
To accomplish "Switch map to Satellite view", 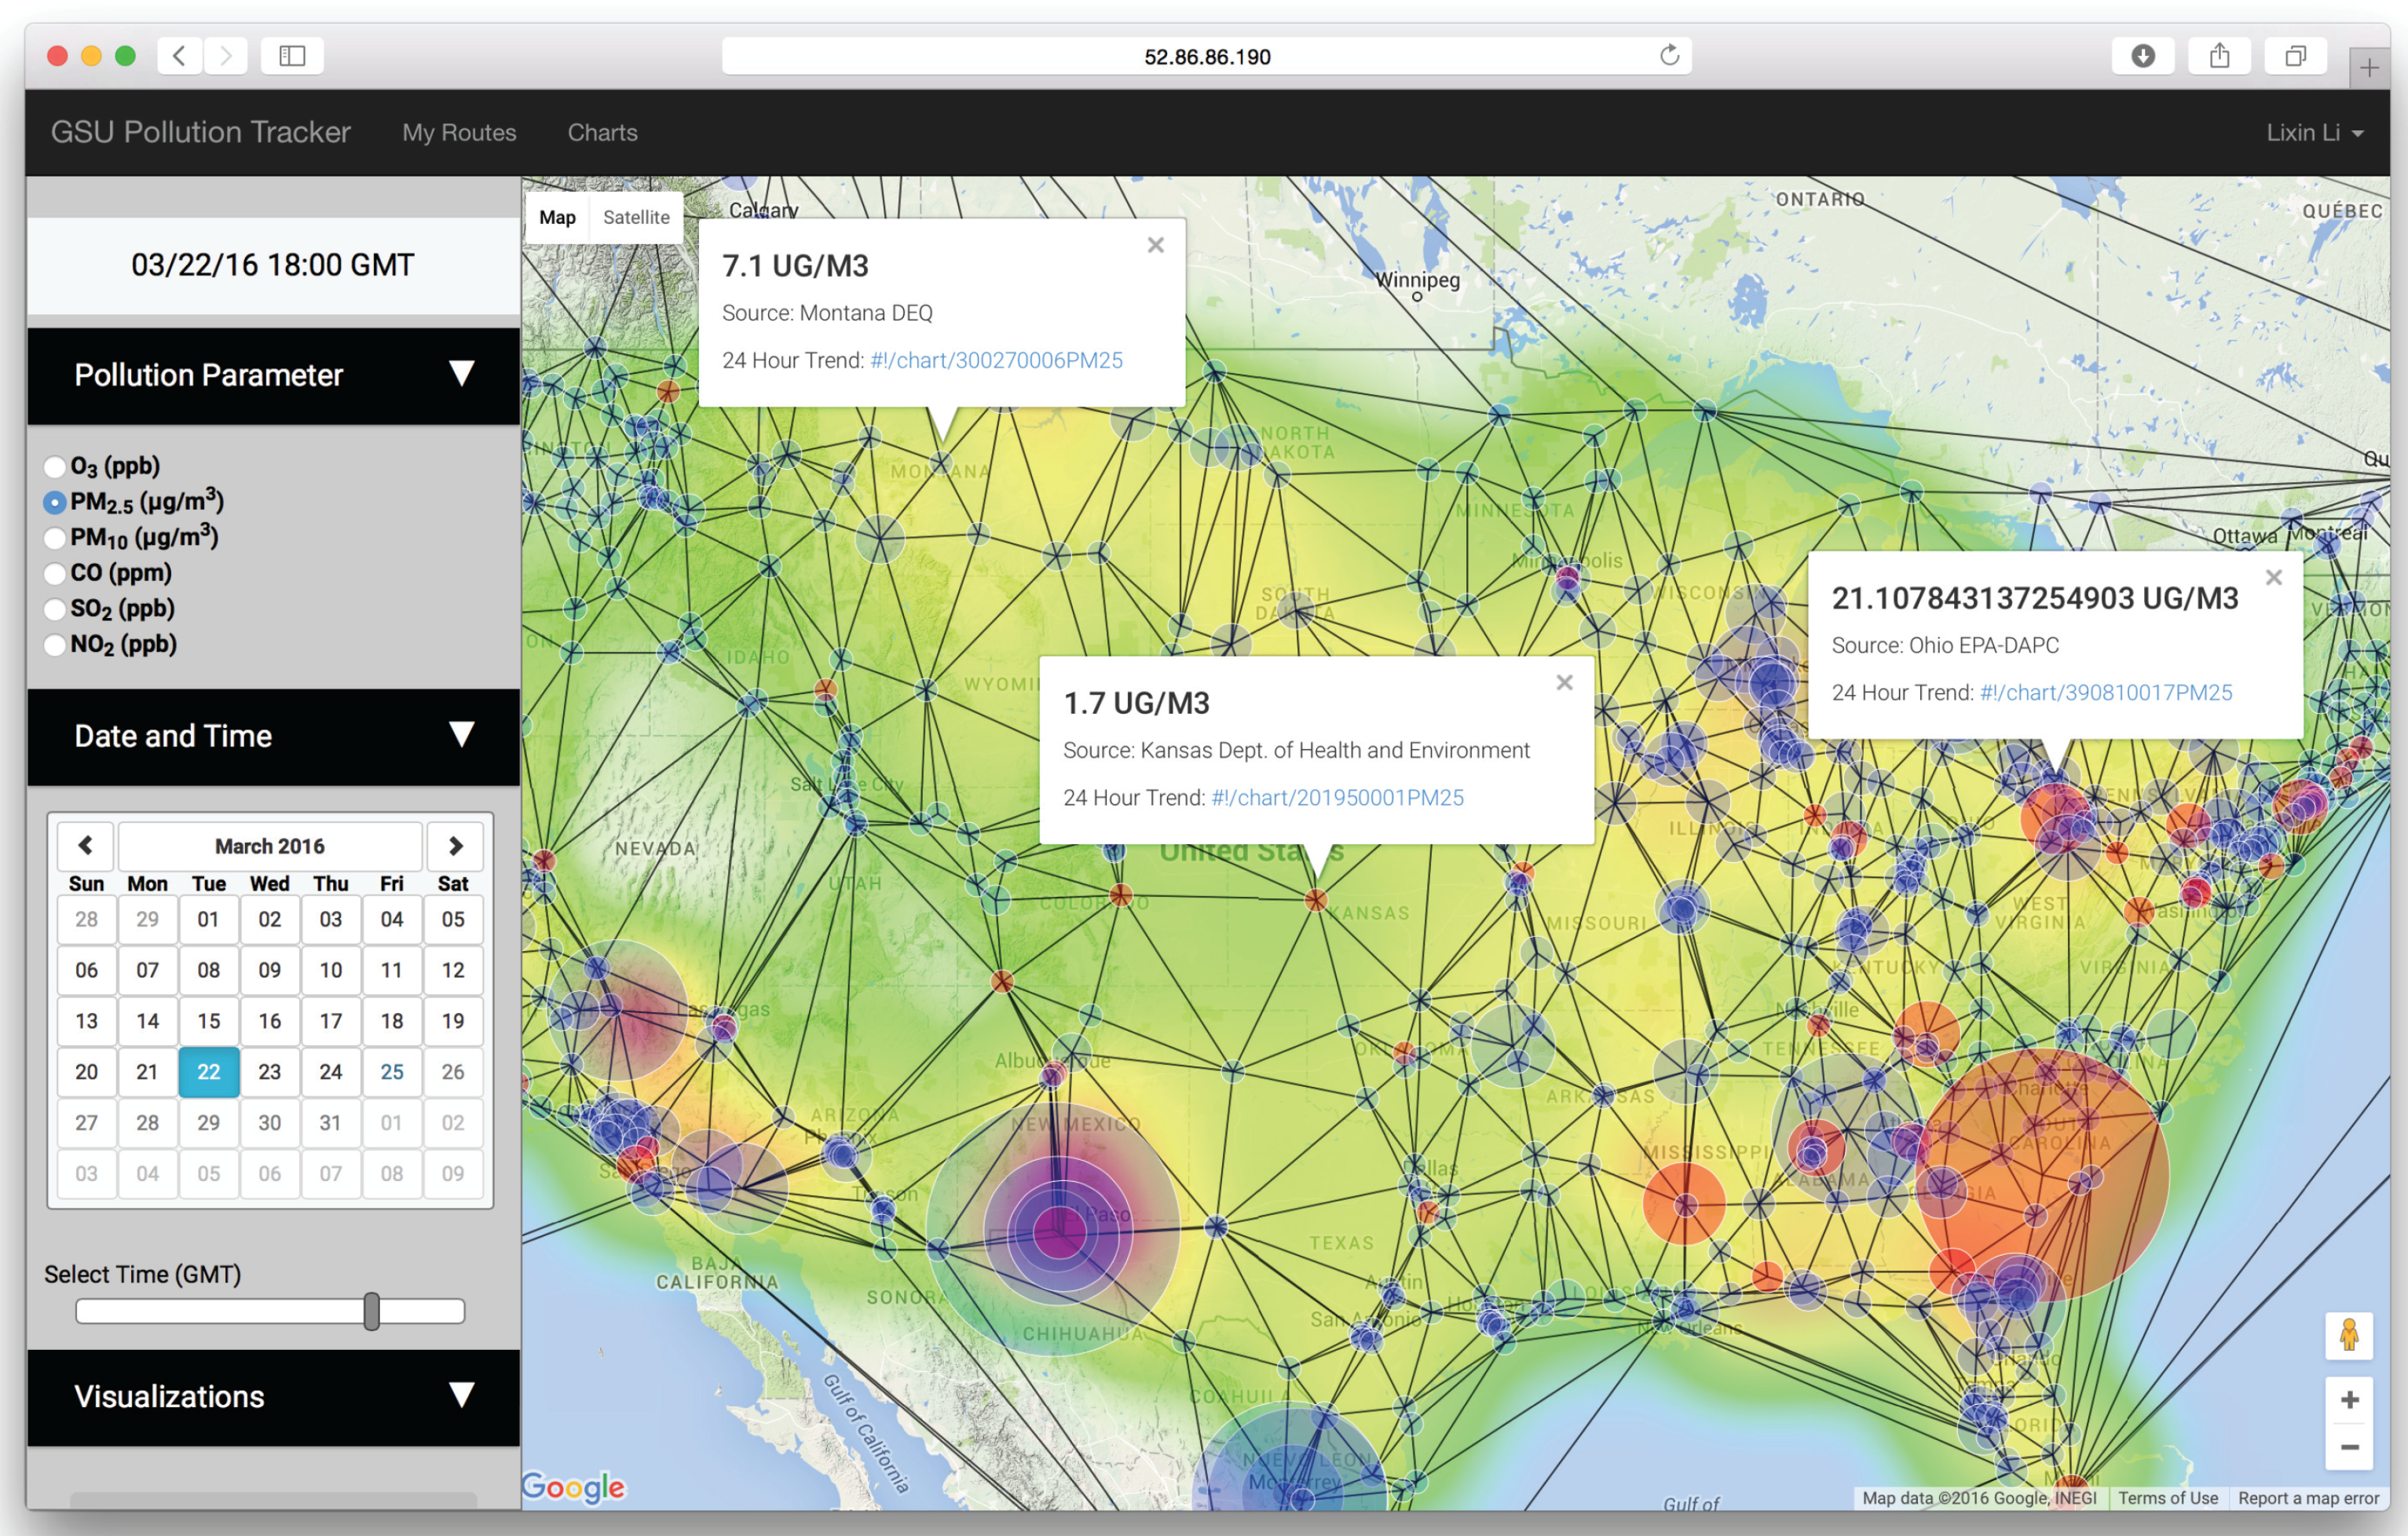I will tap(636, 218).
